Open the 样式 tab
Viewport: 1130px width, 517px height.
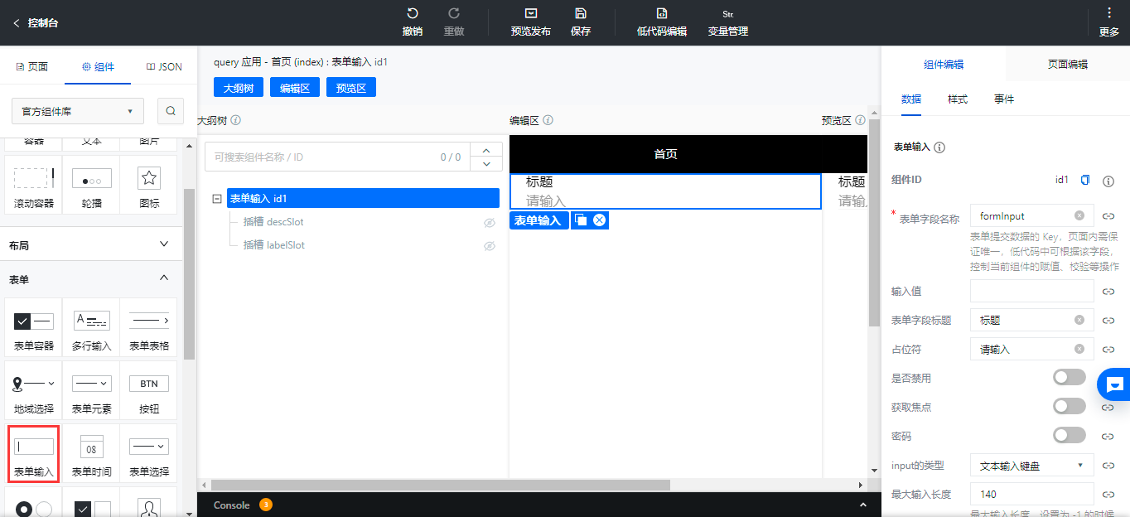click(958, 99)
